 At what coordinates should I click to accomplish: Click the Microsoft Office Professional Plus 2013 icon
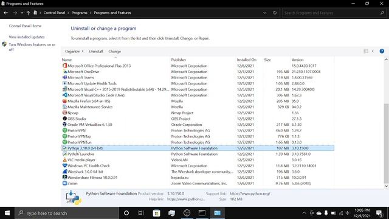point(64,66)
